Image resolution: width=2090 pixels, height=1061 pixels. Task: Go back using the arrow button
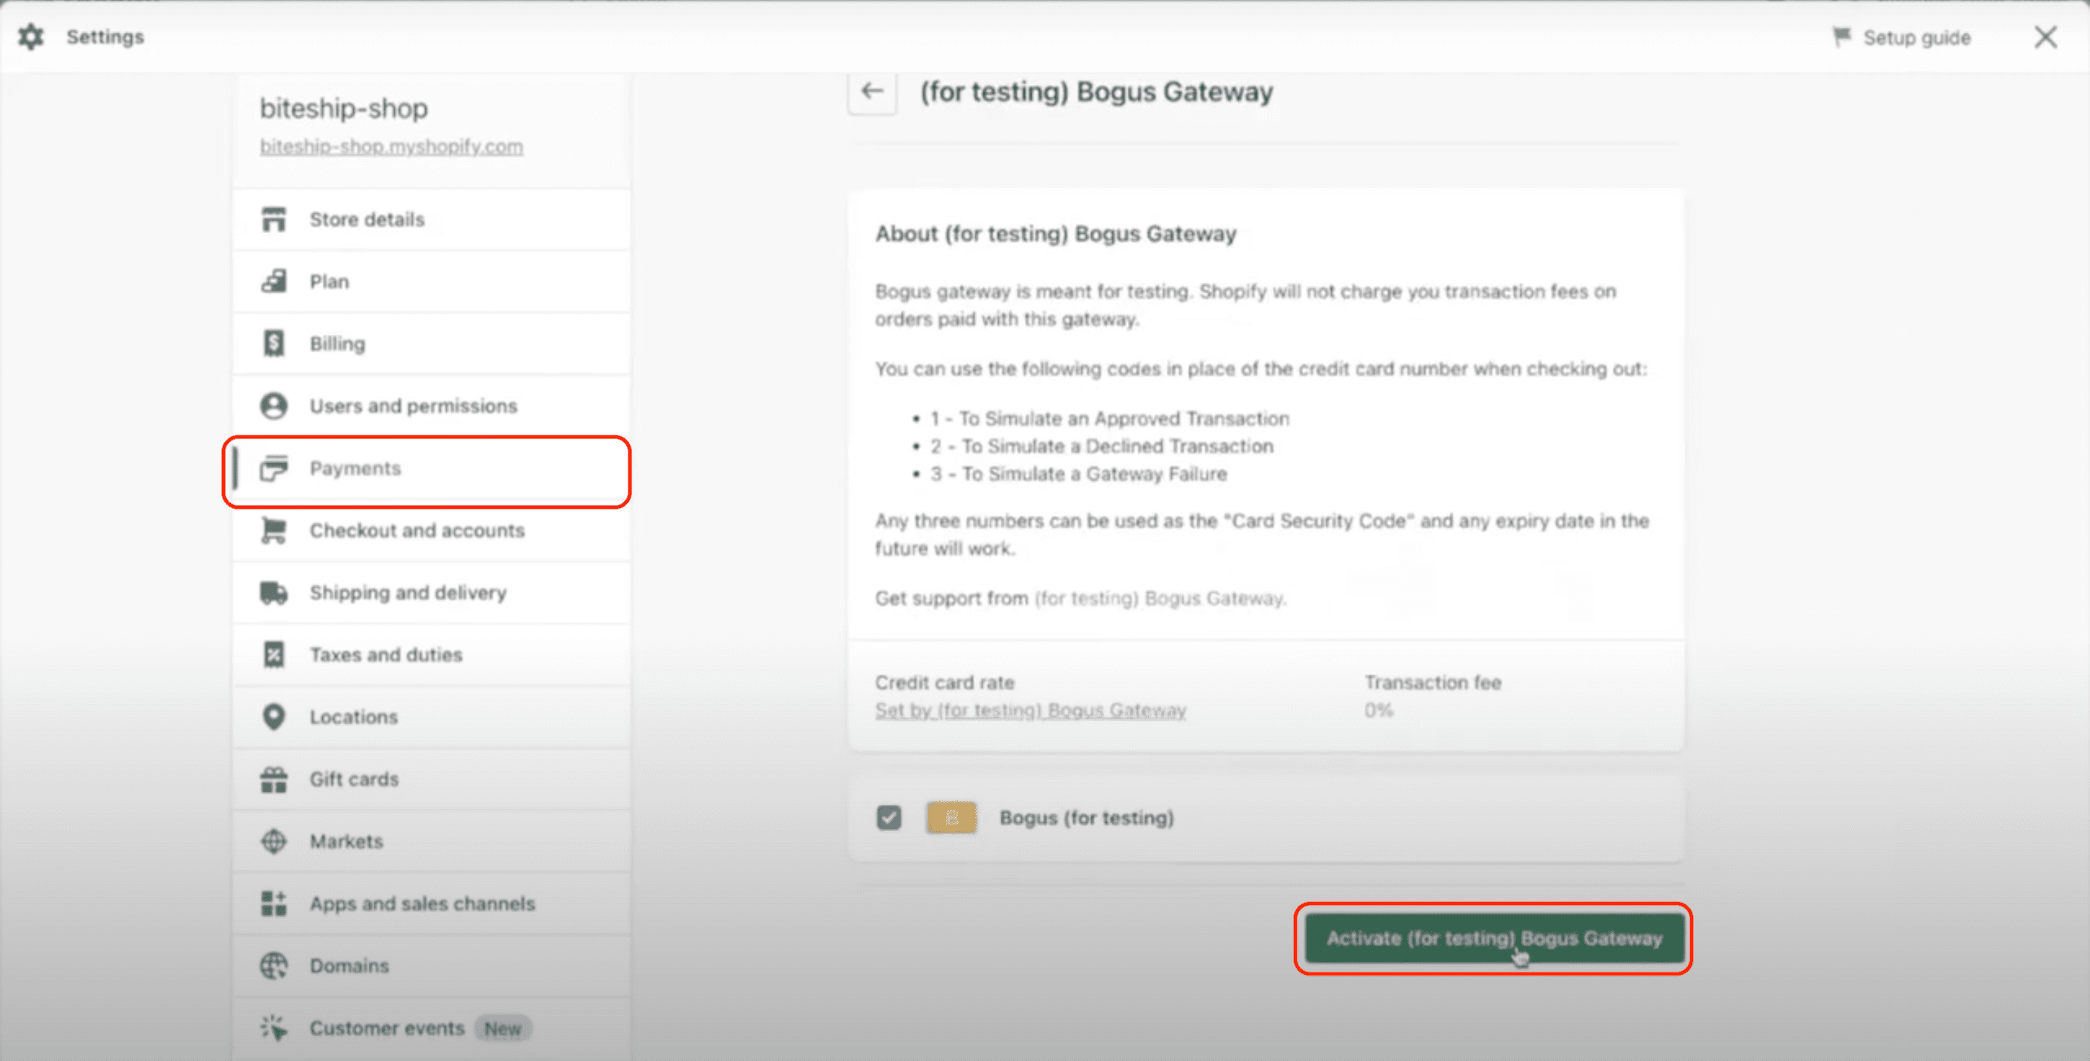click(872, 91)
